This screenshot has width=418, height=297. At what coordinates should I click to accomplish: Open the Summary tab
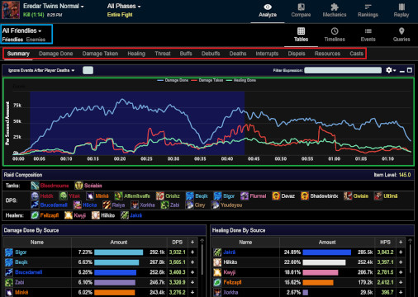pyautogui.click(x=18, y=54)
